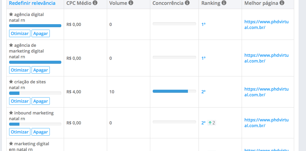
Task: Toggle star for inbound marketing natal rn
Action: (x=11, y=113)
